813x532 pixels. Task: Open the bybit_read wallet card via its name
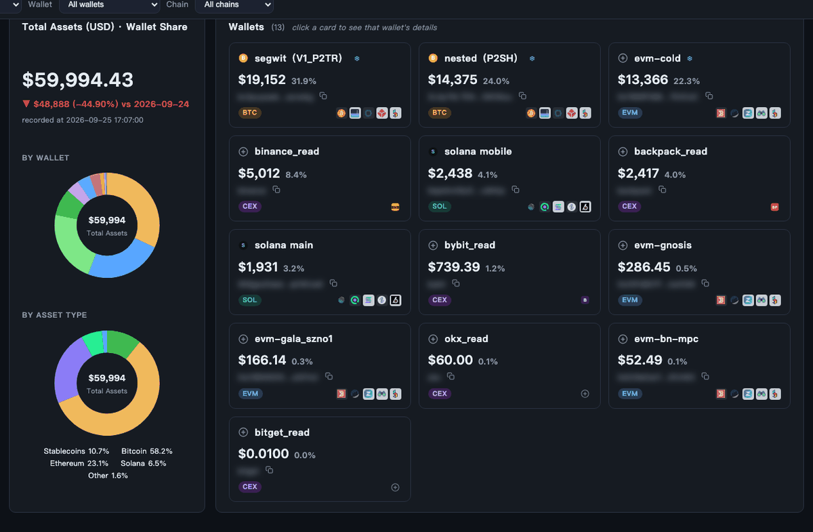470,245
